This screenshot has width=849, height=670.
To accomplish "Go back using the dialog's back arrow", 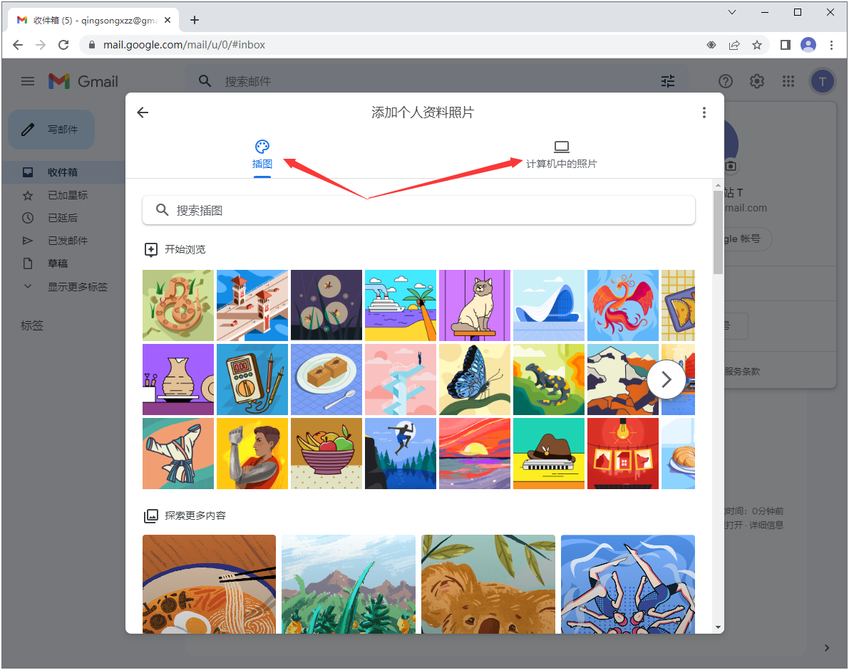I will 143,112.
